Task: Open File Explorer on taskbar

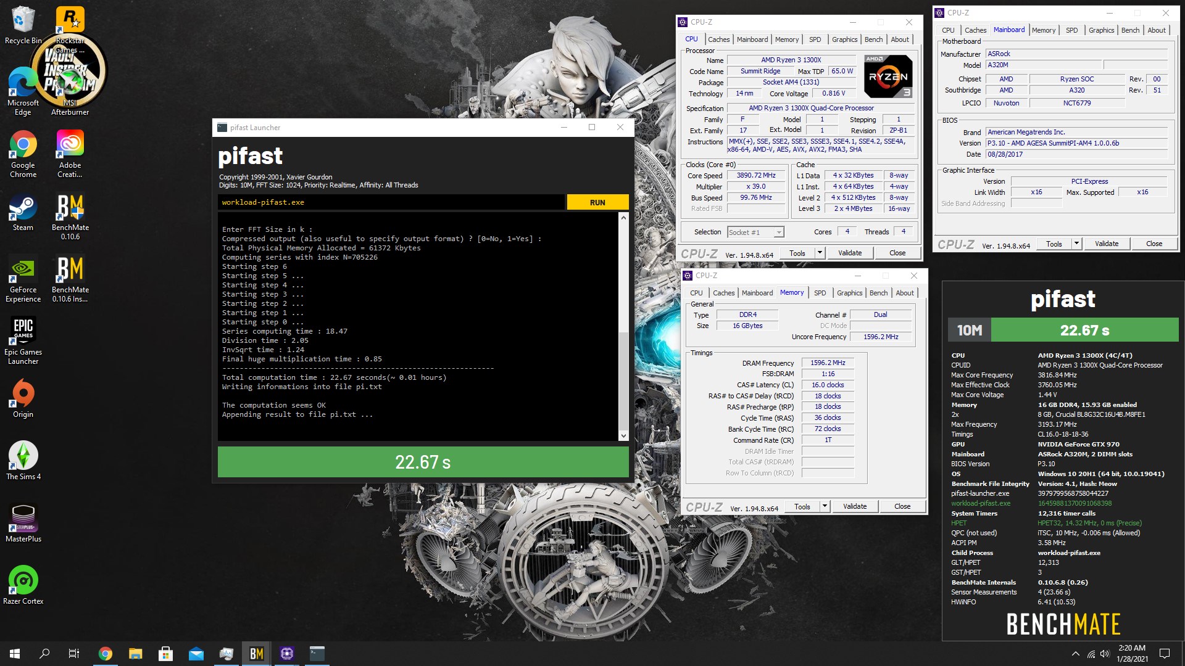Action: point(135,654)
